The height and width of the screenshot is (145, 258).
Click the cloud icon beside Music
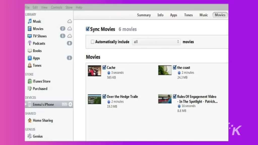point(70,21)
